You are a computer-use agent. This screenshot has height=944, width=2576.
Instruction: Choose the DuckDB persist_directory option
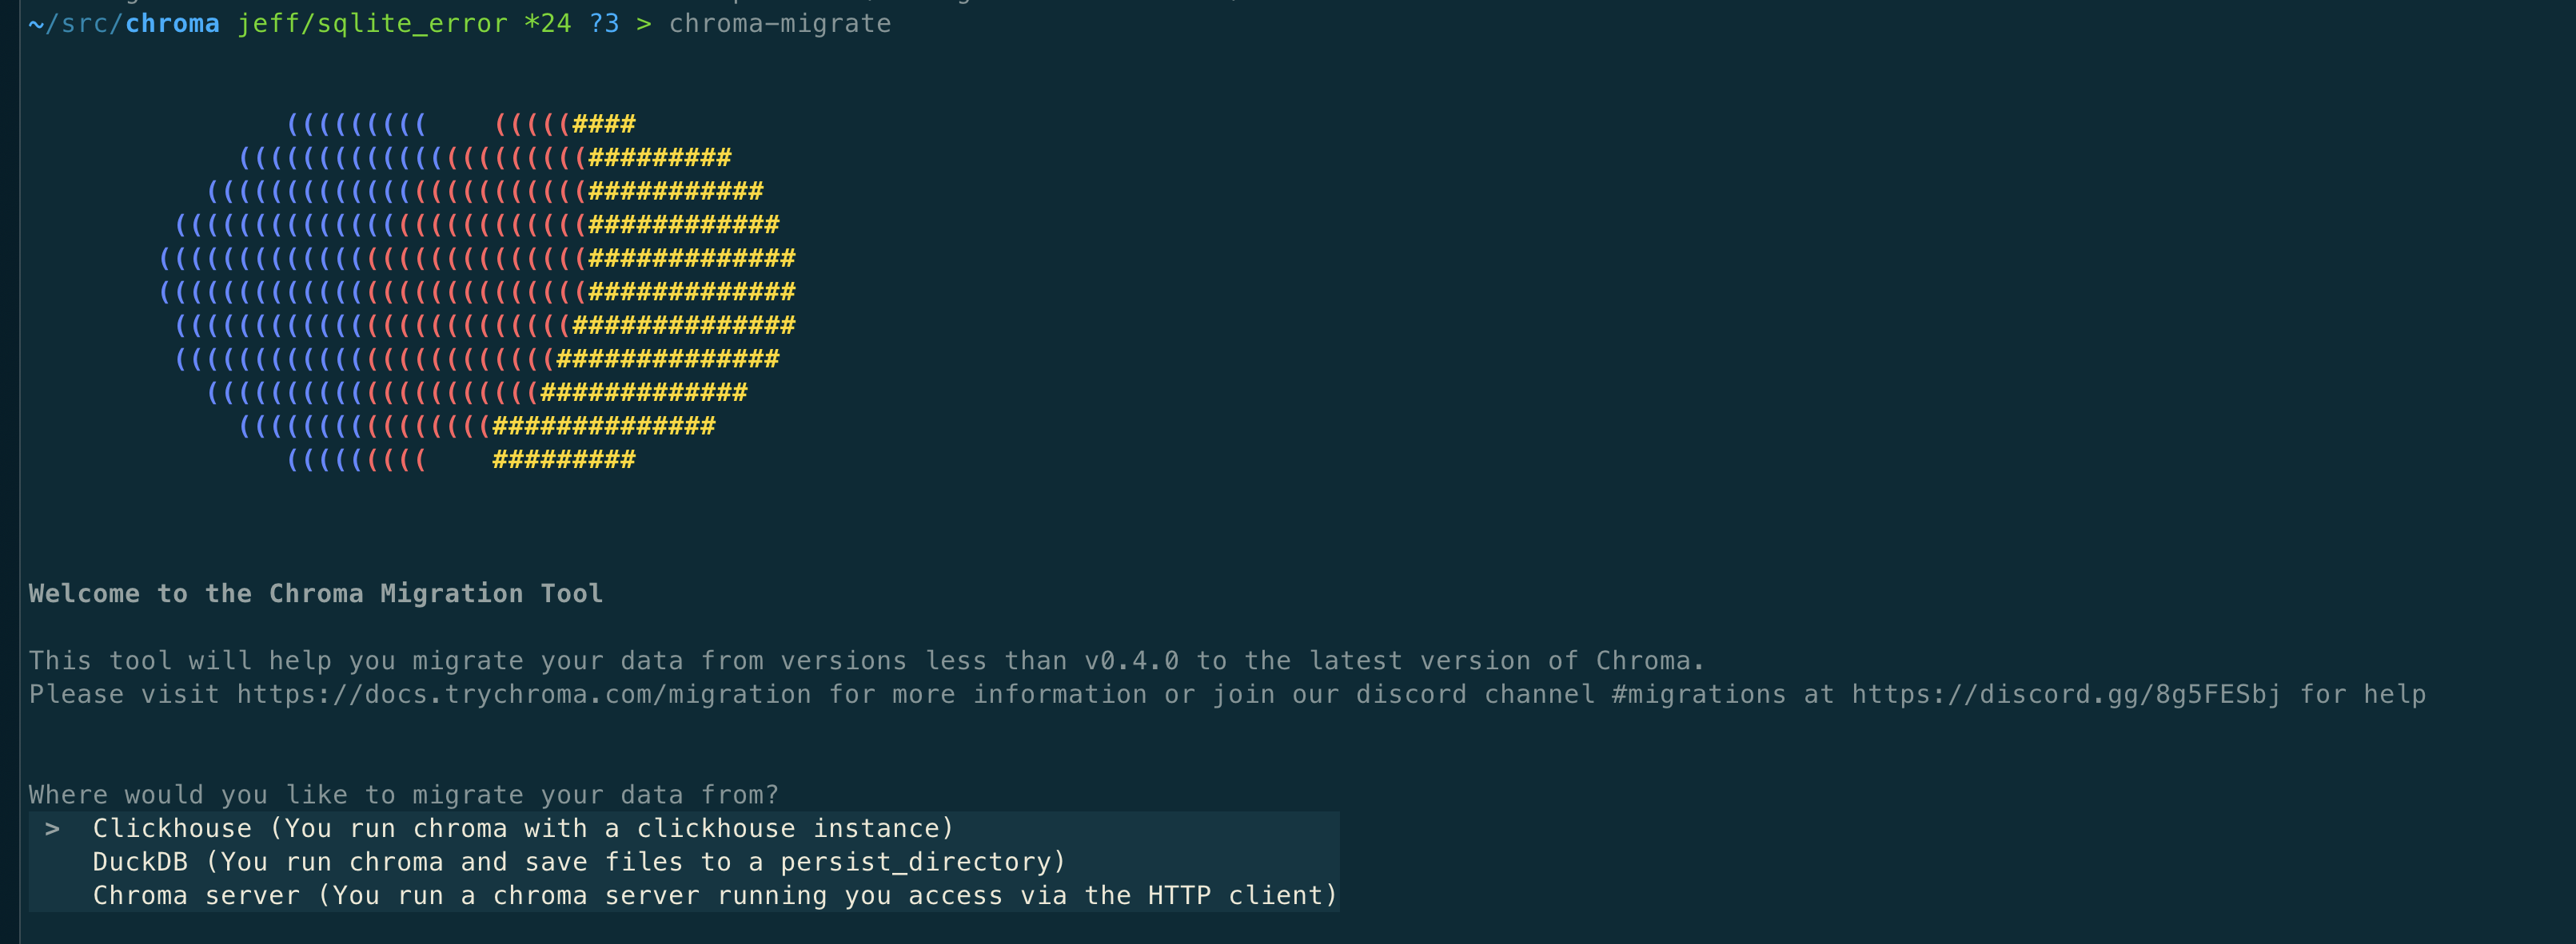(579, 862)
